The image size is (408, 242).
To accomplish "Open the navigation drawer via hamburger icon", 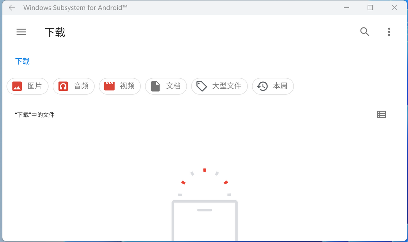I will (x=21, y=32).
